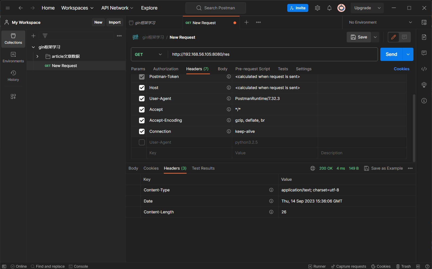Screen dimensions: 432x269
Task: Open the settings gear
Action: pos(318,8)
